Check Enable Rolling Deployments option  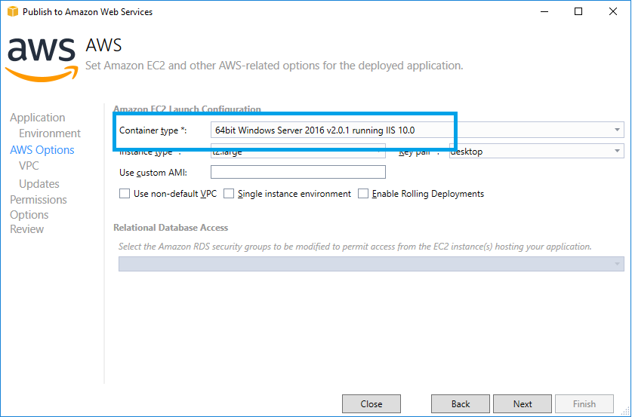click(x=363, y=194)
